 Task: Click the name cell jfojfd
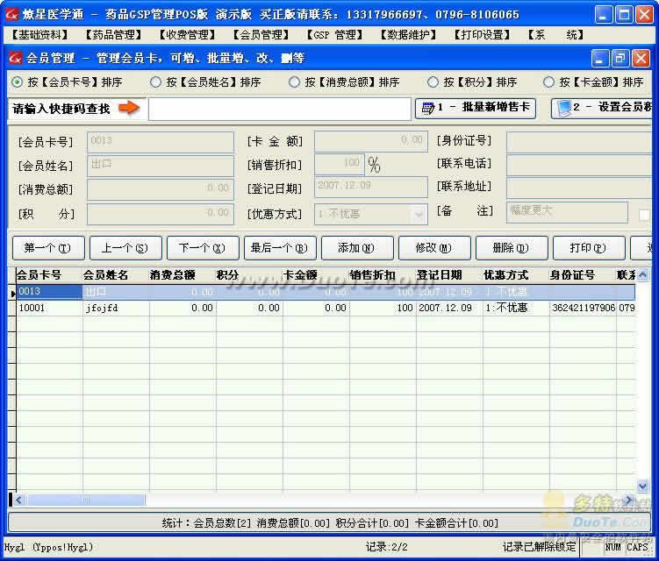[x=116, y=309]
